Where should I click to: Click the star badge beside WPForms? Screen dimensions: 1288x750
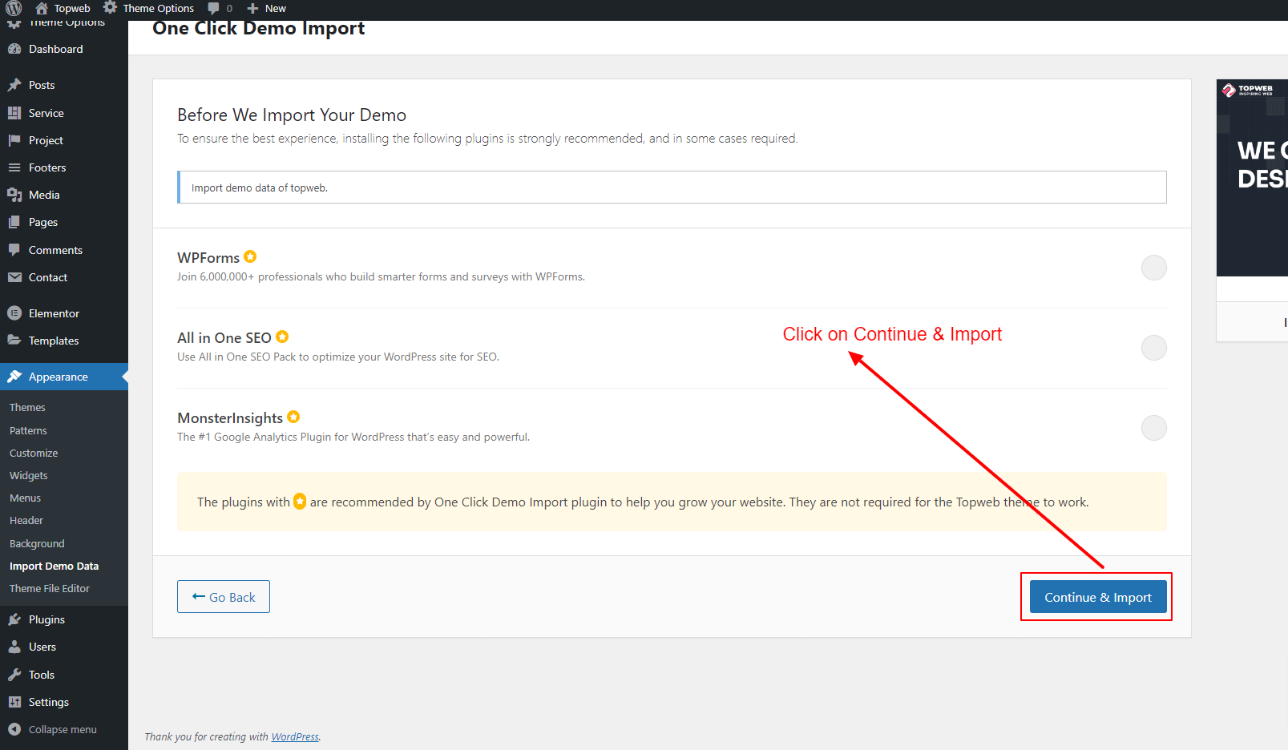250,256
